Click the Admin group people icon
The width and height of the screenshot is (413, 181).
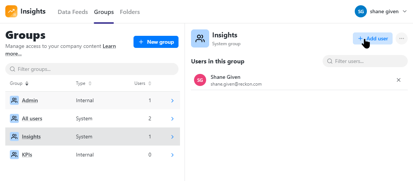(x=14, y=100)
